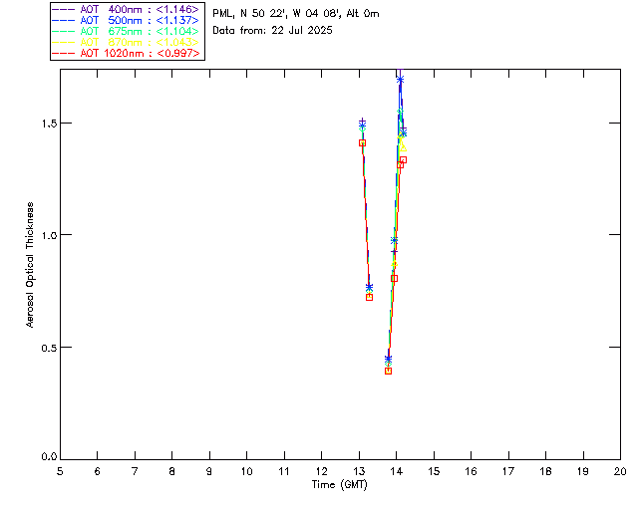Click the lowest red square marker below 0.5
Screen dimensions: 638x510
(388, 371)
